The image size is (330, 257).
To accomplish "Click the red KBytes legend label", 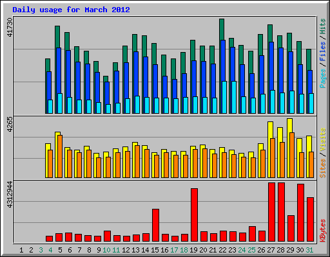I will pyautogui.click(x=323, y=231).
